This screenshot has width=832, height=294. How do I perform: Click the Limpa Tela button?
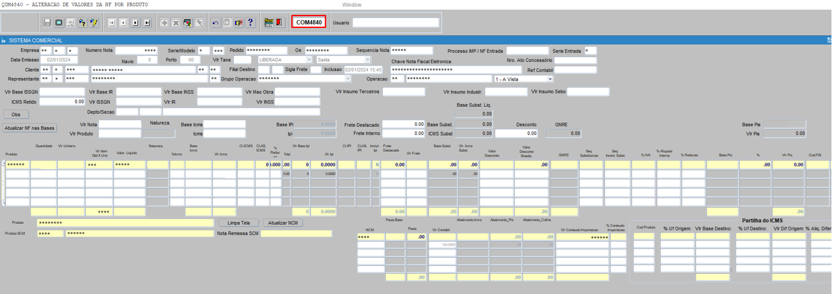pos(239,223)
